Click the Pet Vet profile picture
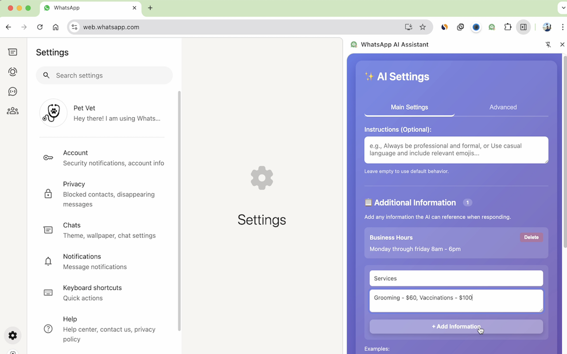The width and height of the screenshot is (567, 354). (54, 113)
